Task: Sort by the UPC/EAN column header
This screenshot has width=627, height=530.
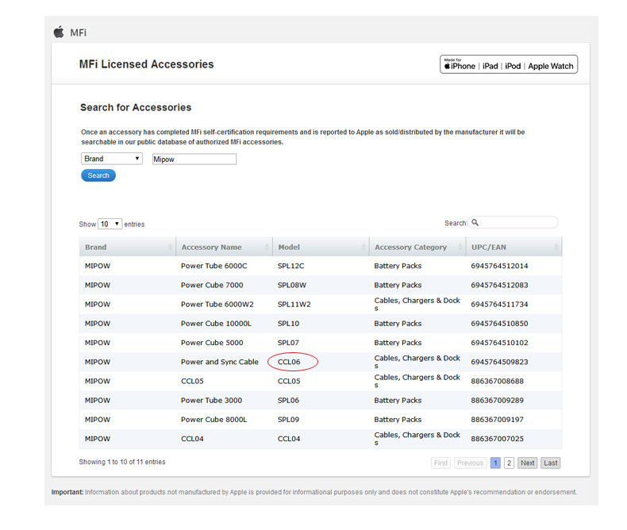Action: coord(514,247)
